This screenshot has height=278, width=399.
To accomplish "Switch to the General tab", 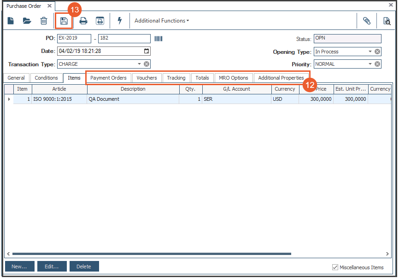I will point(16,78).
